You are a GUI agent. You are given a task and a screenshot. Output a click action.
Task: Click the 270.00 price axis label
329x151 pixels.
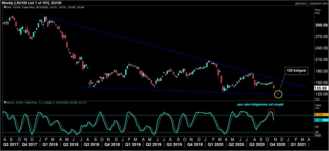point(321,37)
